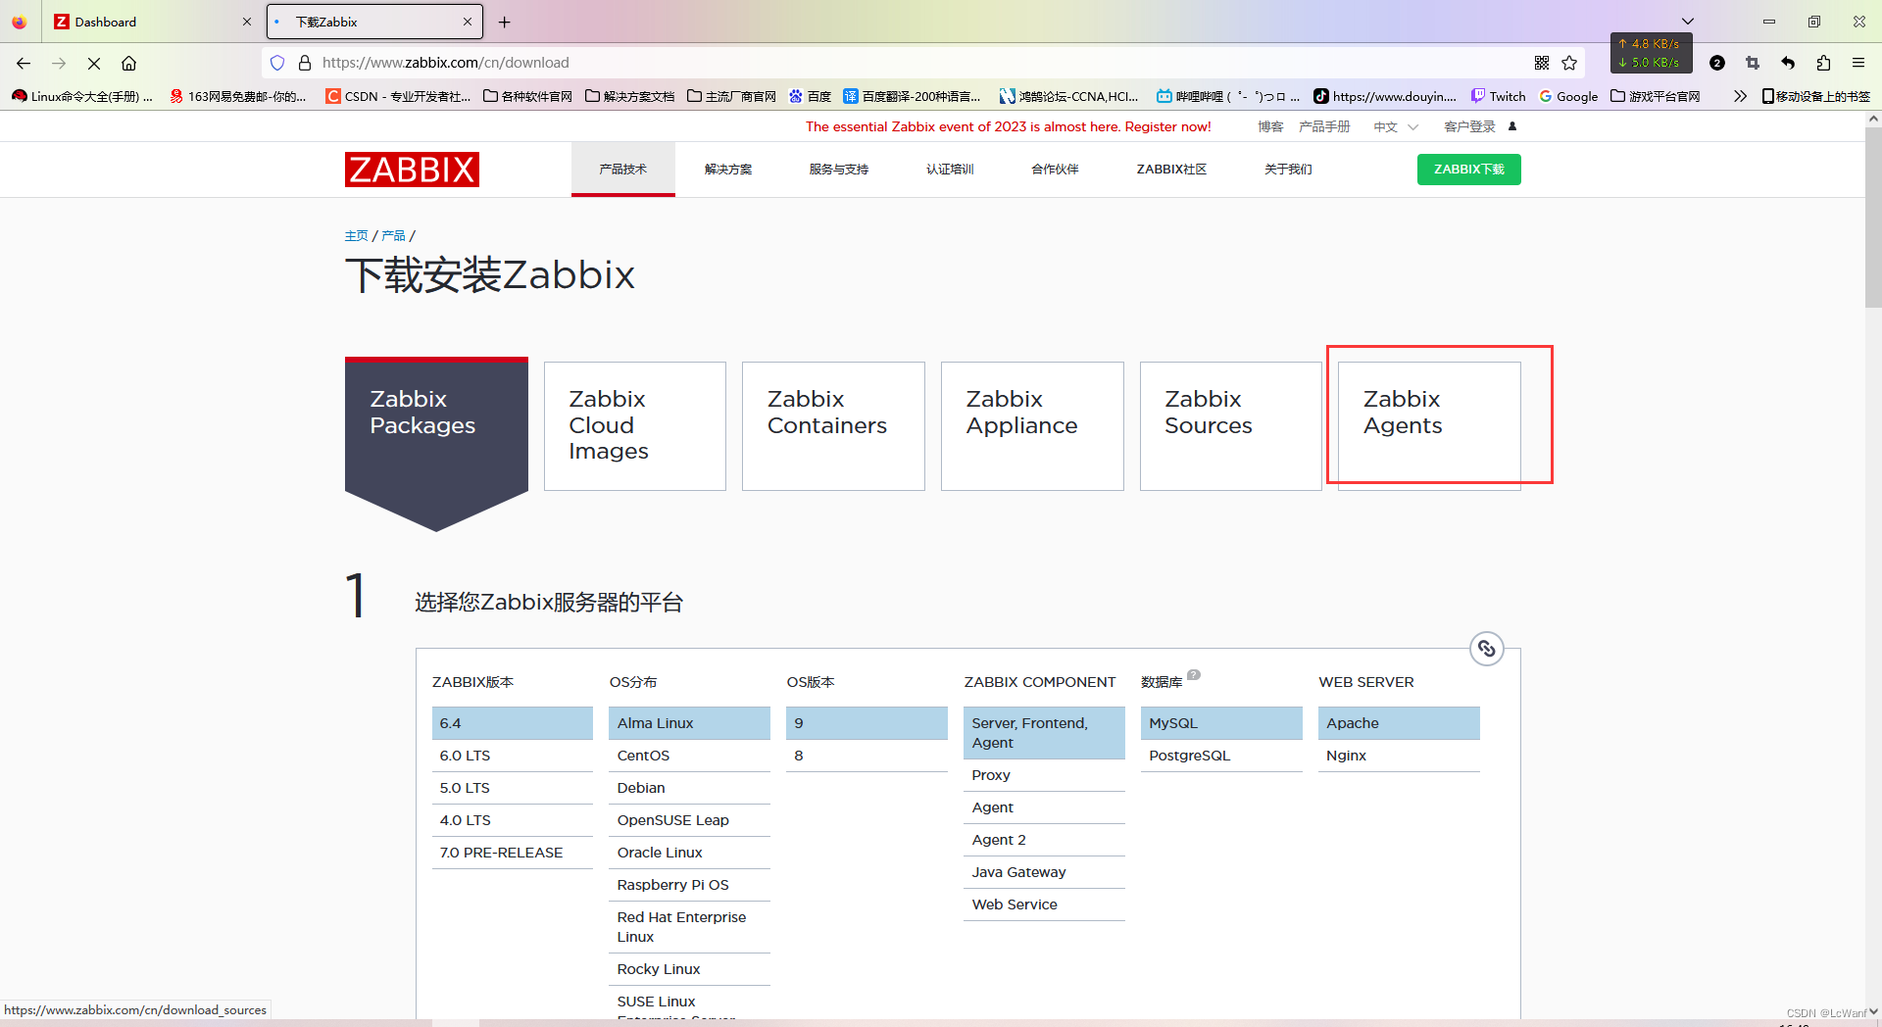Click the padlock site info icon

point(305,63)
